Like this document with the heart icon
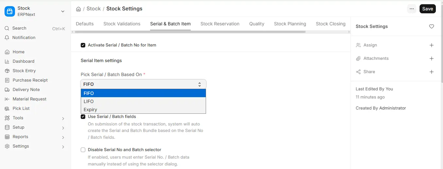Screen dimensions: 443x169 pyautogui.click(x=432, y=27)
